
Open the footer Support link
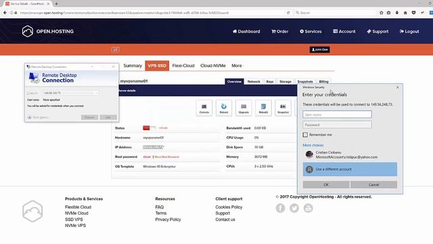tap(223, 213)
